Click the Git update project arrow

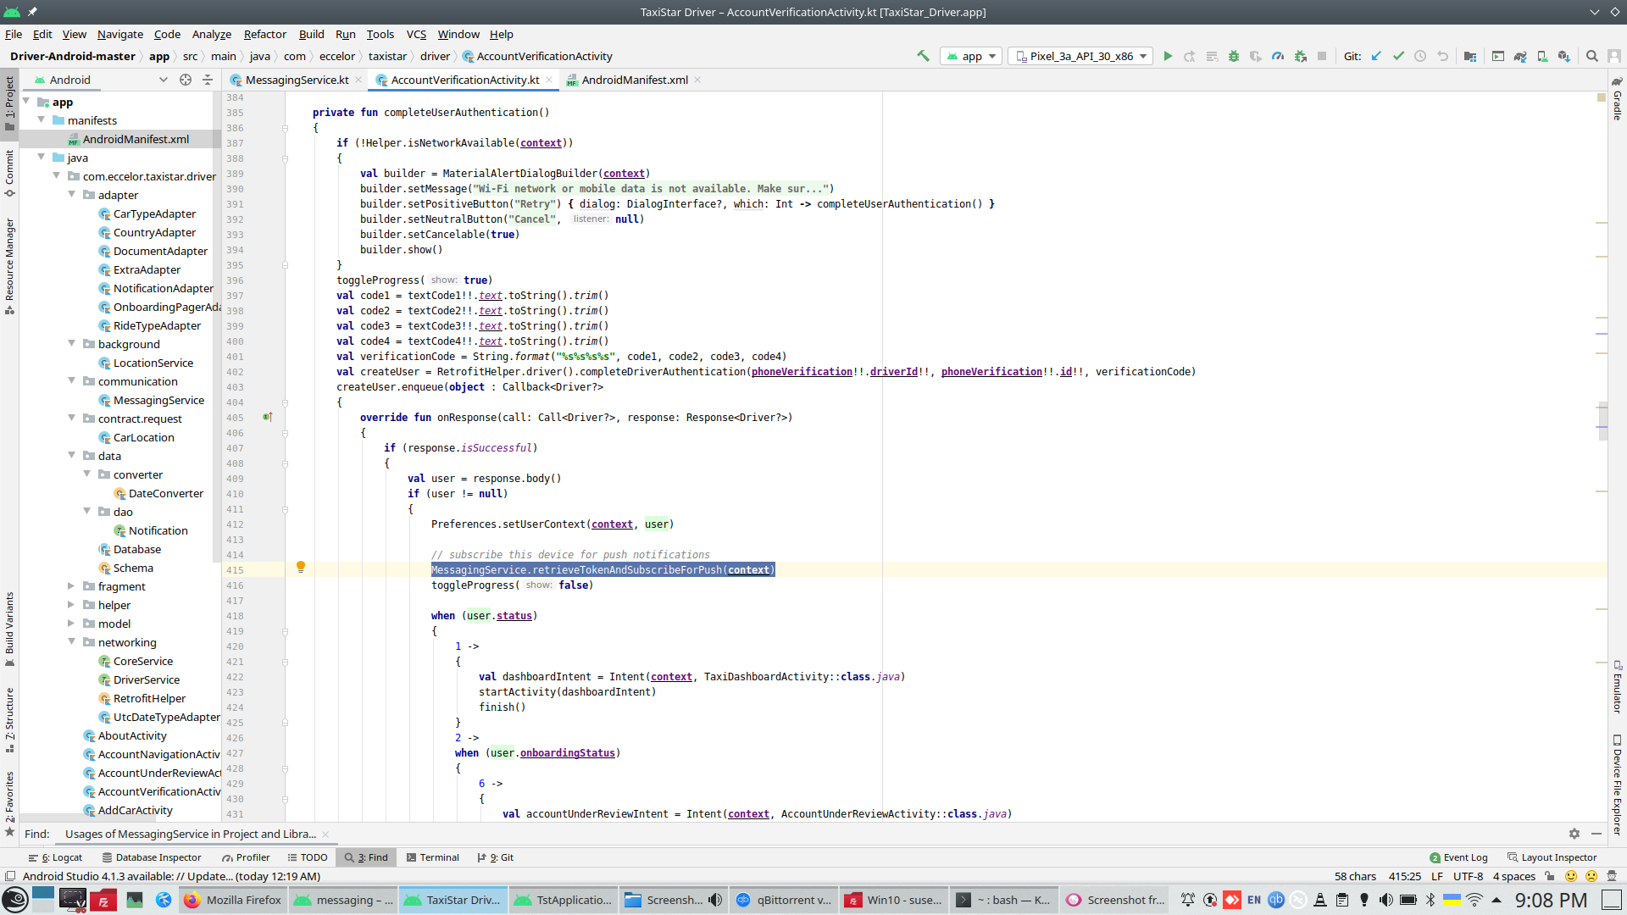pyautogui.click(x=1376, y=56)
